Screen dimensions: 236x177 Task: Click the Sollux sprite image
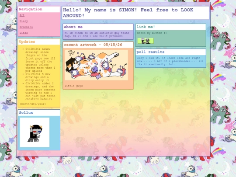(x=35, y=132)
